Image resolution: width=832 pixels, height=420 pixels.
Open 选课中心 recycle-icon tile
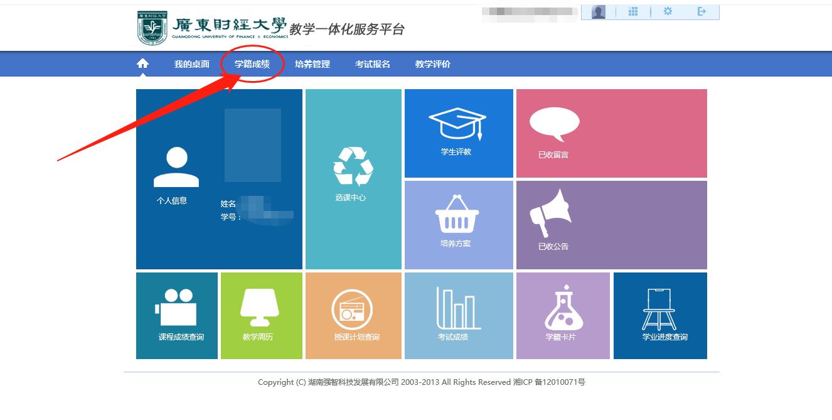(353, 179)
